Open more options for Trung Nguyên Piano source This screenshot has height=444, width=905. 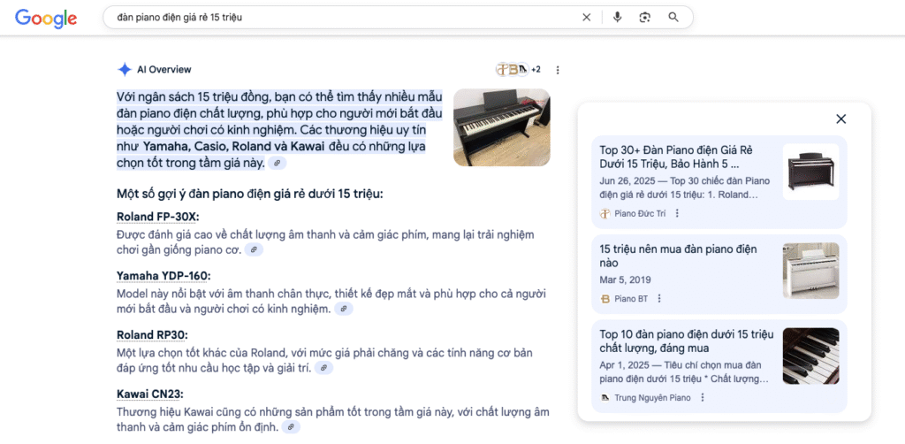tap(703, 398)
